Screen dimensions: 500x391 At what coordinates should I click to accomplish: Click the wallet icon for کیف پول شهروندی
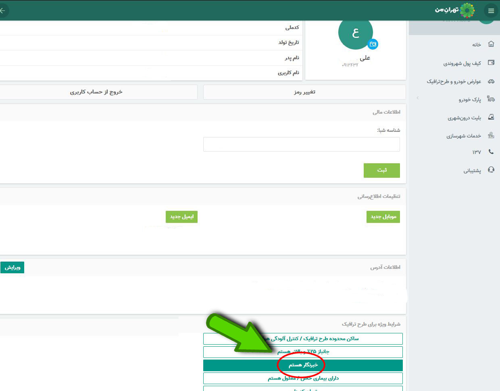(491, 62)
